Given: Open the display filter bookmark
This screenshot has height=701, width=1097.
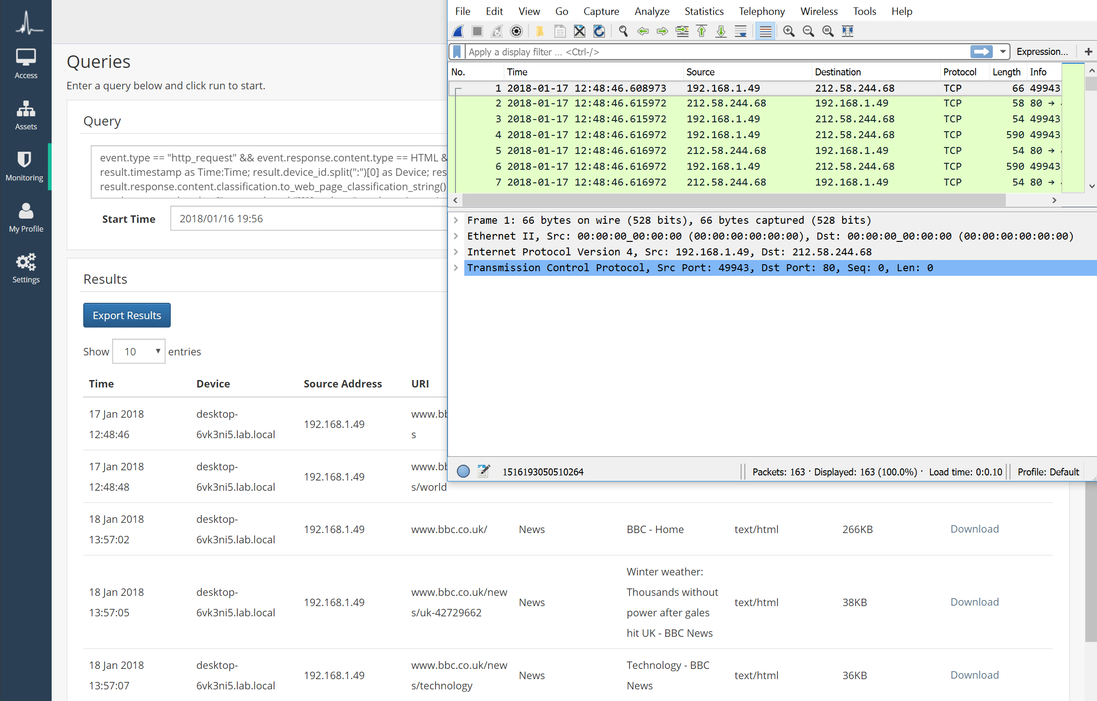Looking at the screenshot, I should point(457,52).
